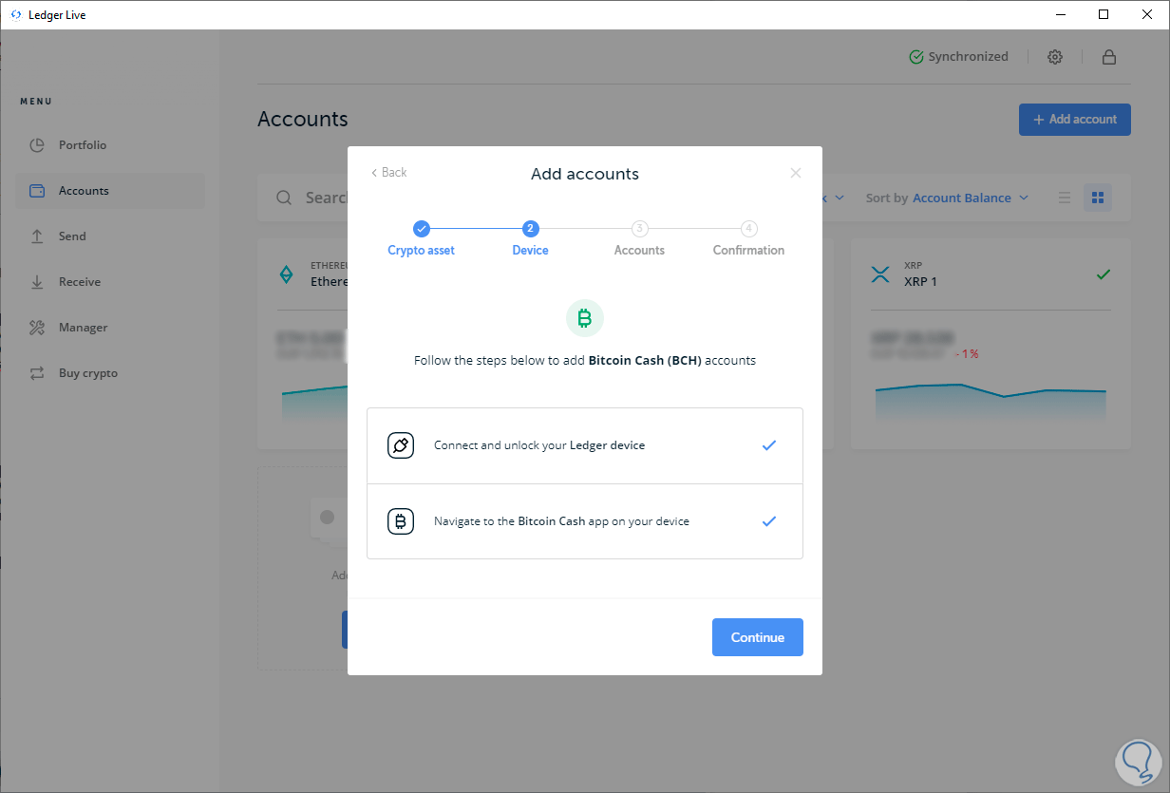This screenshot has width=1170, height=793.
Task: Open the settings gear icon
Action: [x=1055, y=57]
